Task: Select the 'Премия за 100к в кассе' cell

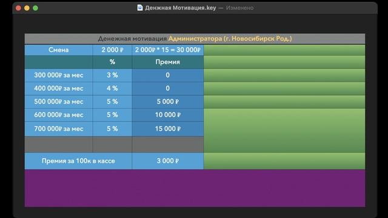Action: [78, 161]
